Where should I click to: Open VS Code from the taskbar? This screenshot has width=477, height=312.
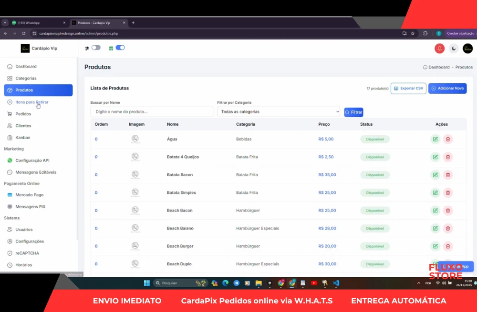[x=336, y=283]
